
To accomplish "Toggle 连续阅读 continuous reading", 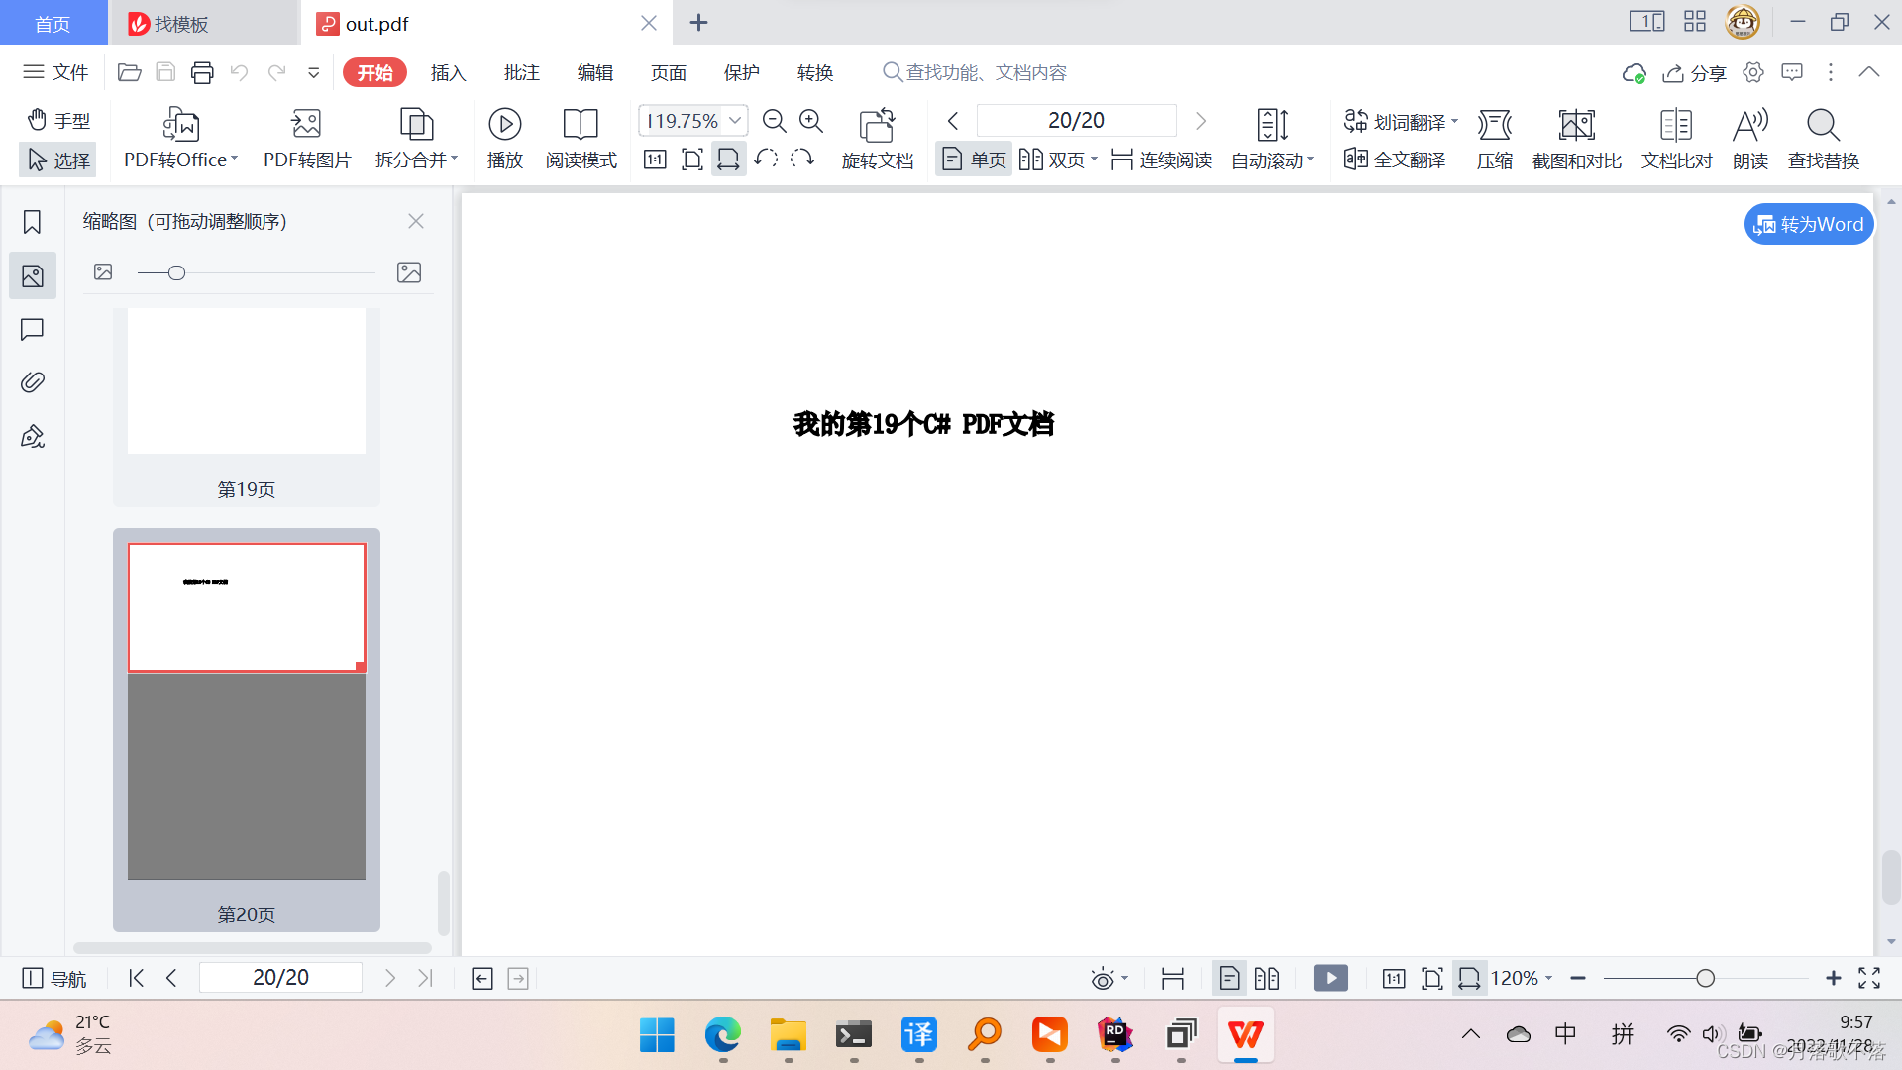I will pyautogui.click(x=1161, y=160).
